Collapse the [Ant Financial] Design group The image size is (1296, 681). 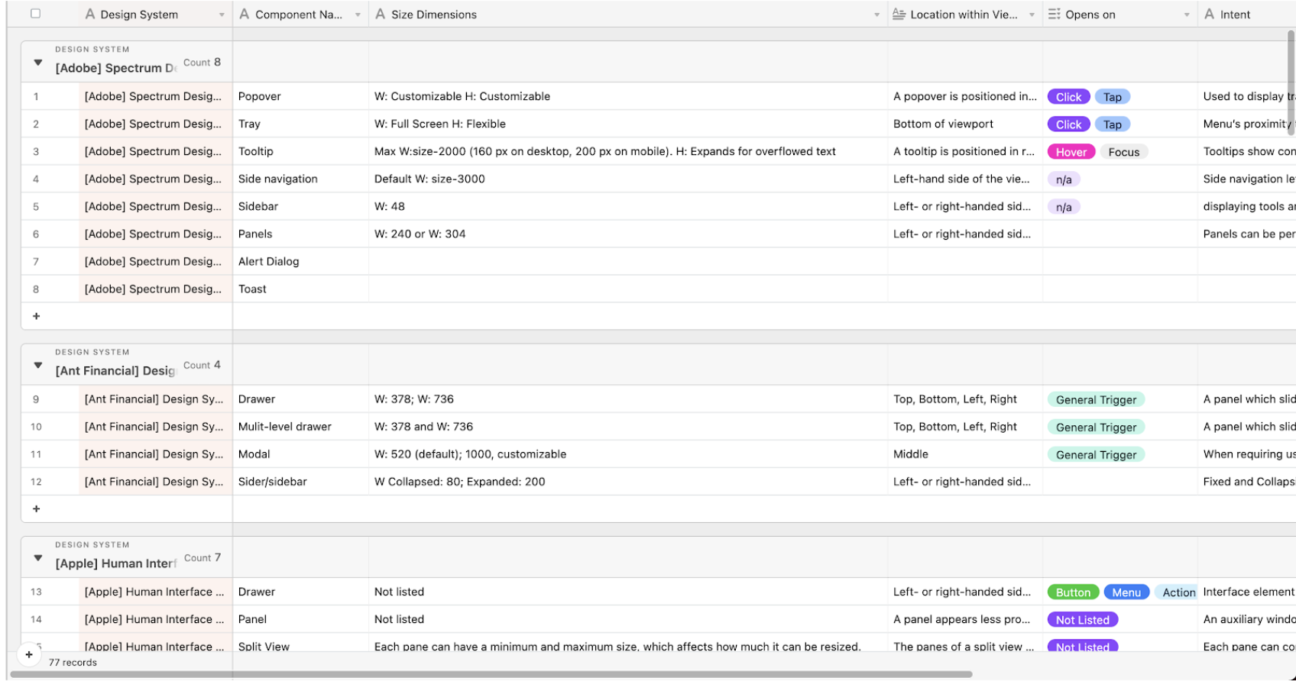tap(37, 365)
